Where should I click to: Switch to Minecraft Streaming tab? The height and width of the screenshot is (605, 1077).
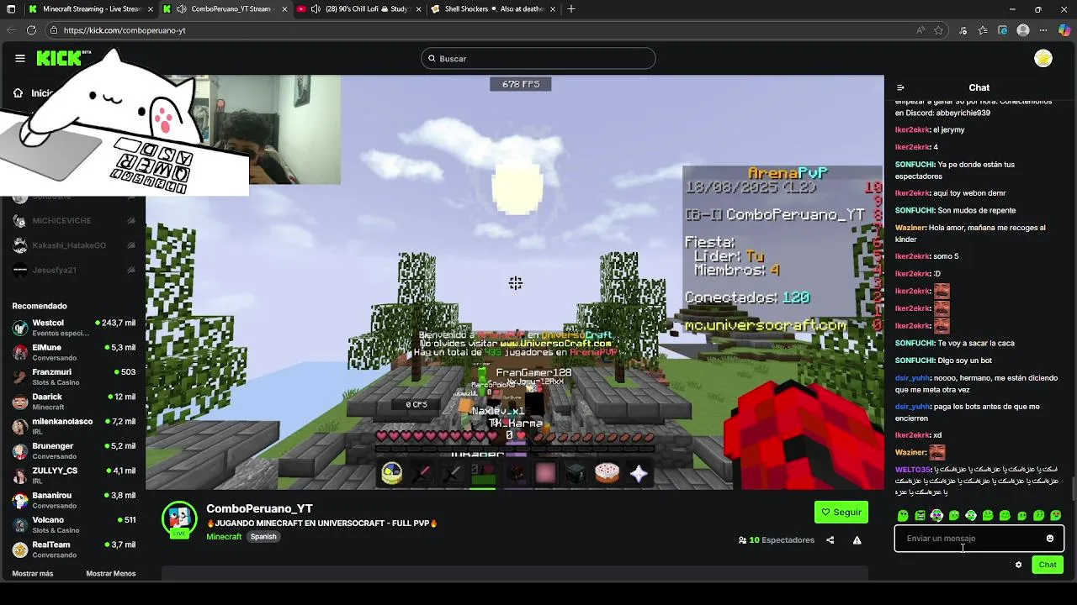pos(91,9)
